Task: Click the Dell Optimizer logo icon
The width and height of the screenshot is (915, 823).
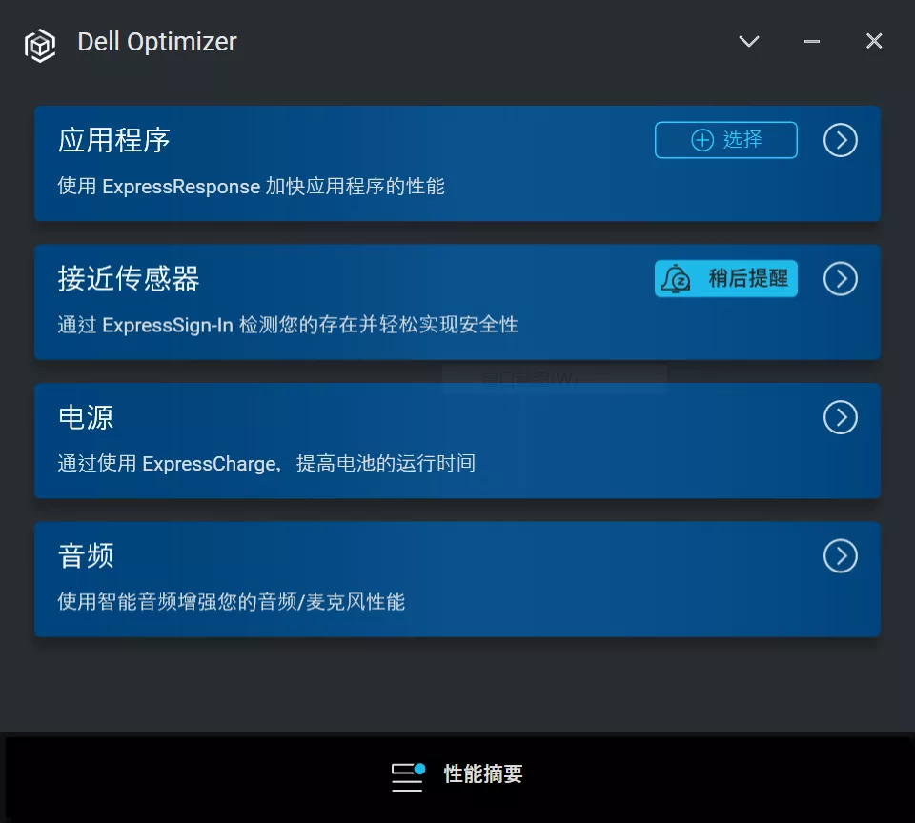Action: click(40, 45)
